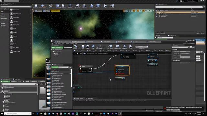Viewport: 207px width, 116px height.
Task: Open Filters dropdown in Content Browser
Action: [x=42, y=84]
